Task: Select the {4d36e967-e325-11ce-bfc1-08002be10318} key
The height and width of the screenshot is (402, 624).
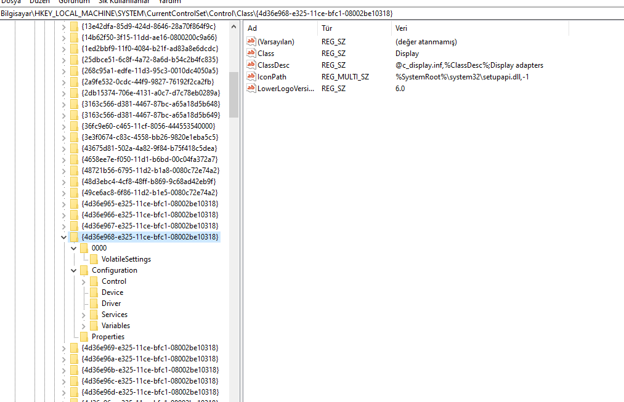Action: 150,226
